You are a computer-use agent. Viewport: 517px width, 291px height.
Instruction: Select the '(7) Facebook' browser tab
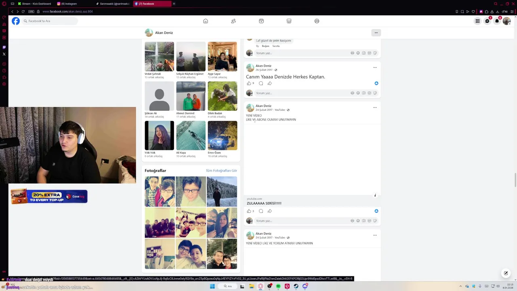pyautogui.click(x=152, y=4)
